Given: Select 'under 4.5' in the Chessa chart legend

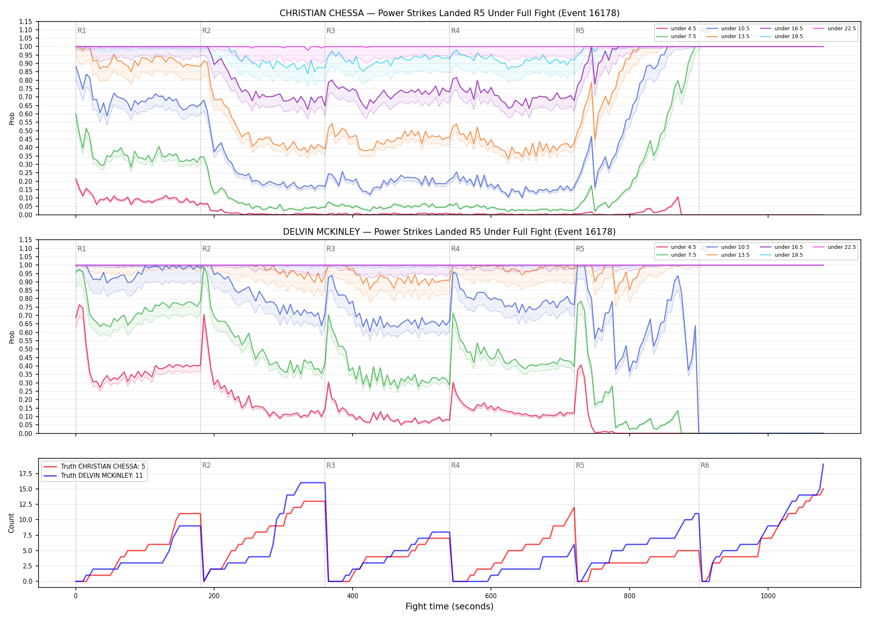Looking at the screenshot, I should 676,29.
